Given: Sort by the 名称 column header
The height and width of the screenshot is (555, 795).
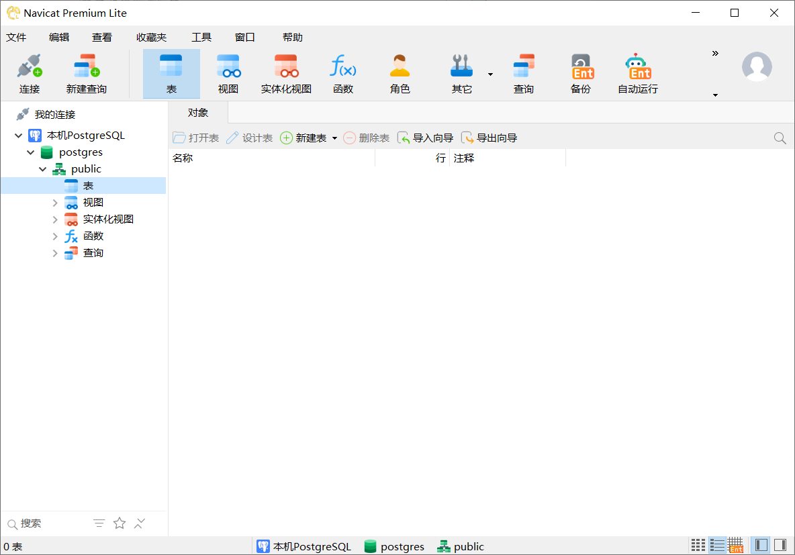Looking at the screenshot, I should pos(273,158).
